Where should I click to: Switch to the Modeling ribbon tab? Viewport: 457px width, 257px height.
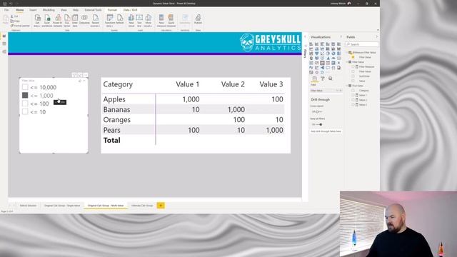[x=49, y=10]
